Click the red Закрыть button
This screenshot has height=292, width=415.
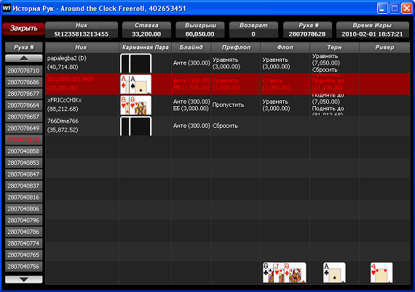(23, 28)
